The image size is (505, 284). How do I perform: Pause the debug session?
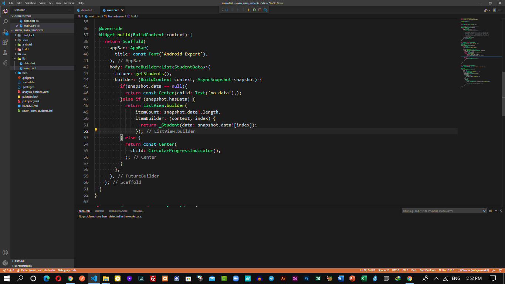227,10
